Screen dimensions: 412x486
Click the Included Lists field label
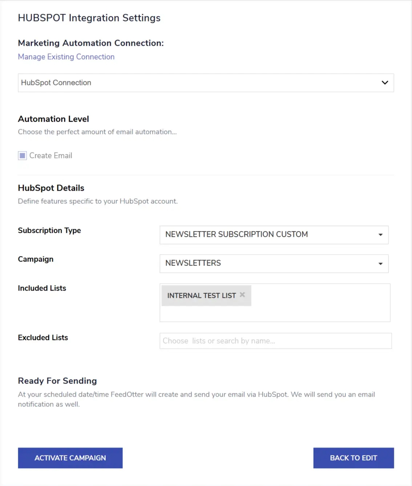click(x=42, y=288)
